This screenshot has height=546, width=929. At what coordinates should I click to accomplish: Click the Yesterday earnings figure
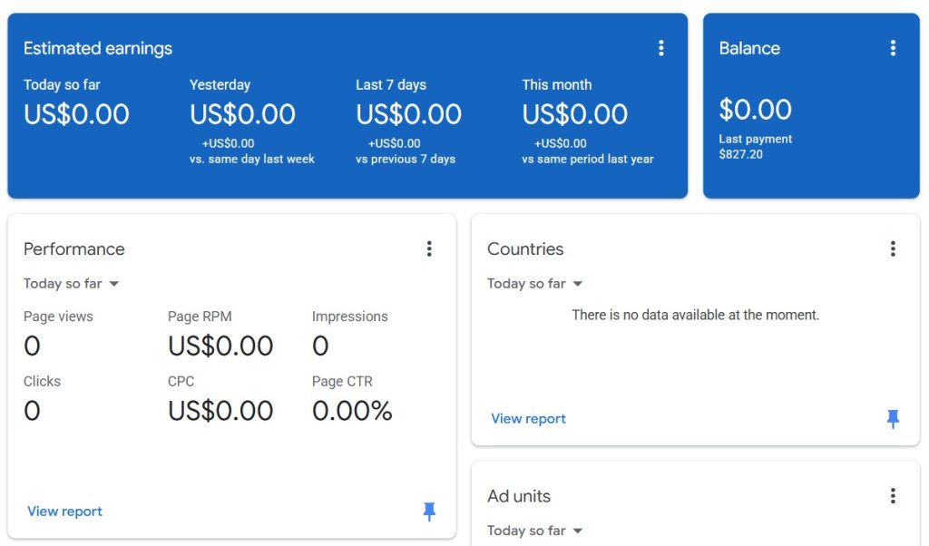[242, 114]
